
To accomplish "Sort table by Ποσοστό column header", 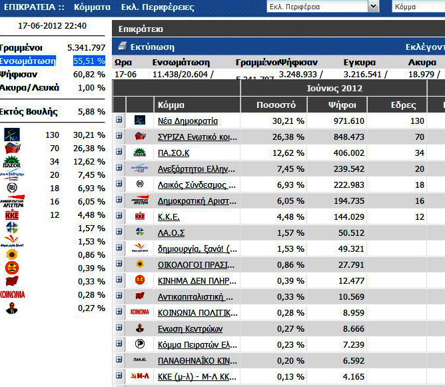I will point(276,105).
